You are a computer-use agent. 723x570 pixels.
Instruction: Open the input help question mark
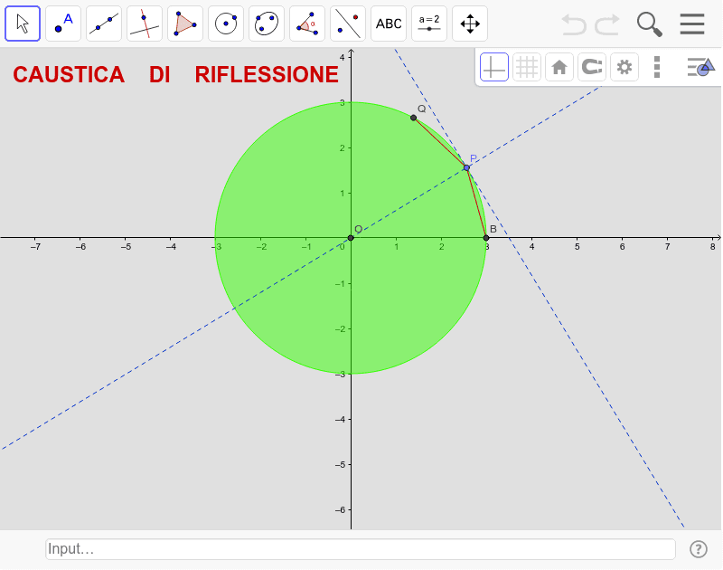click(x=698, y=549)
